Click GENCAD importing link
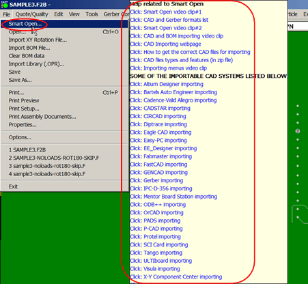 (159, 173)
